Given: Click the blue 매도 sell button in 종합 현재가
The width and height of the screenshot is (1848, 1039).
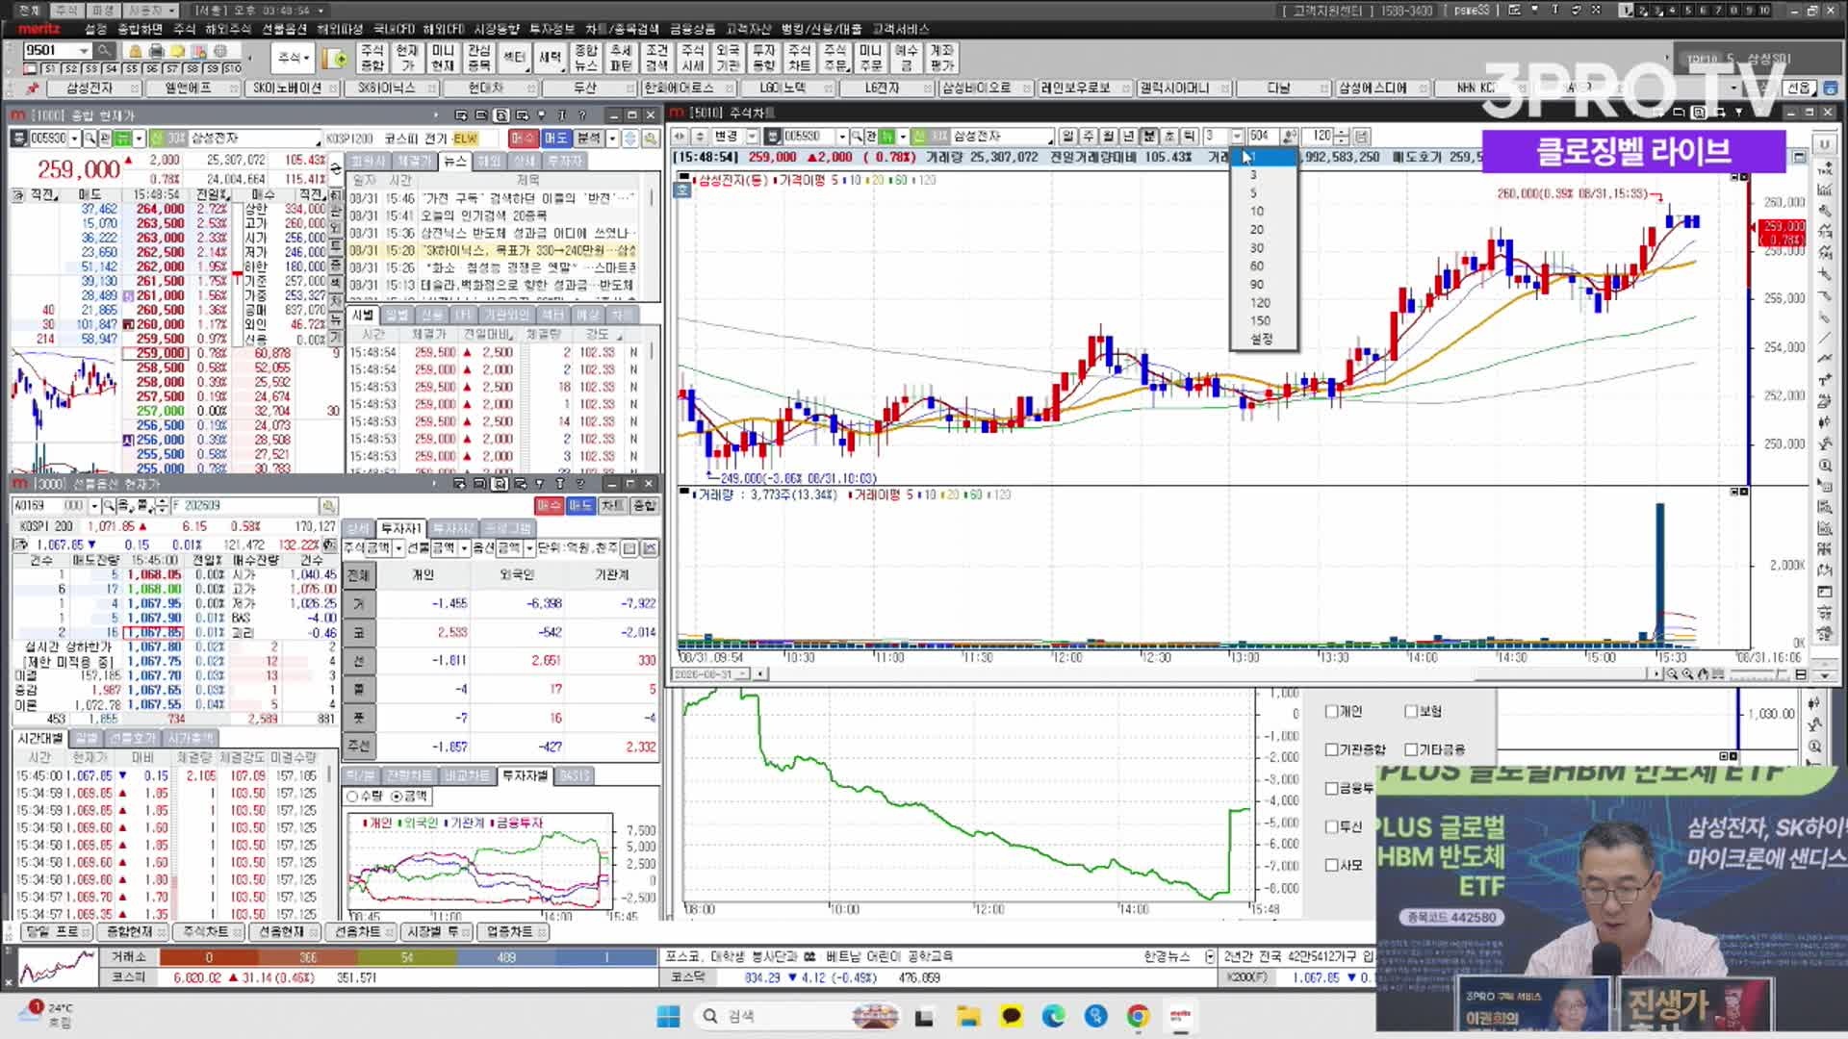Looking at the screenshot, I should tap(556, 139).
